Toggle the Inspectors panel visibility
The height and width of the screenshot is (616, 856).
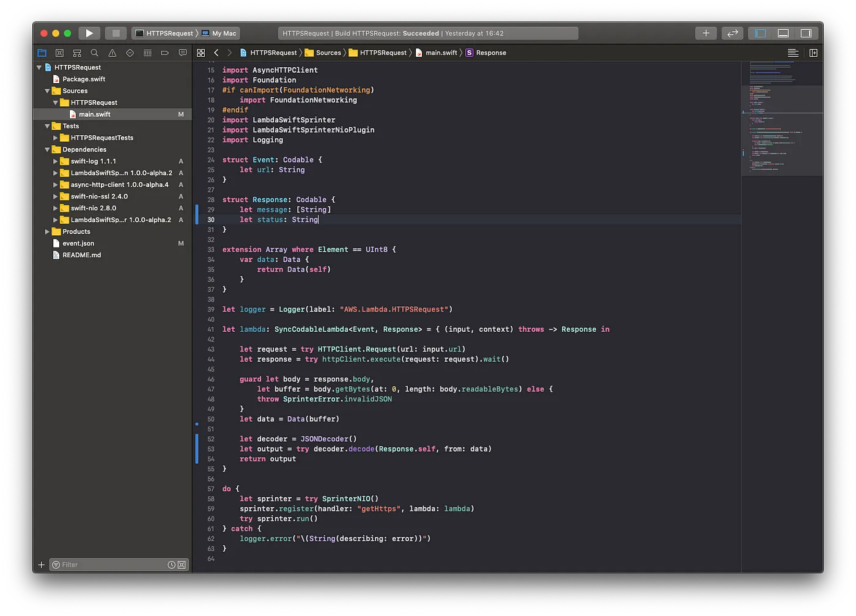806,33
